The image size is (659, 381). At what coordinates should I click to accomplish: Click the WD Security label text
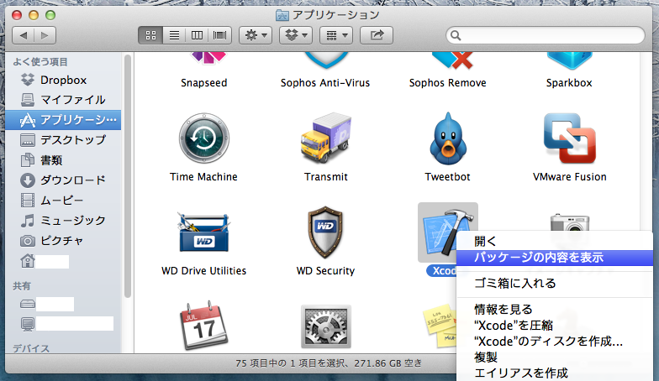click(326, 271)
